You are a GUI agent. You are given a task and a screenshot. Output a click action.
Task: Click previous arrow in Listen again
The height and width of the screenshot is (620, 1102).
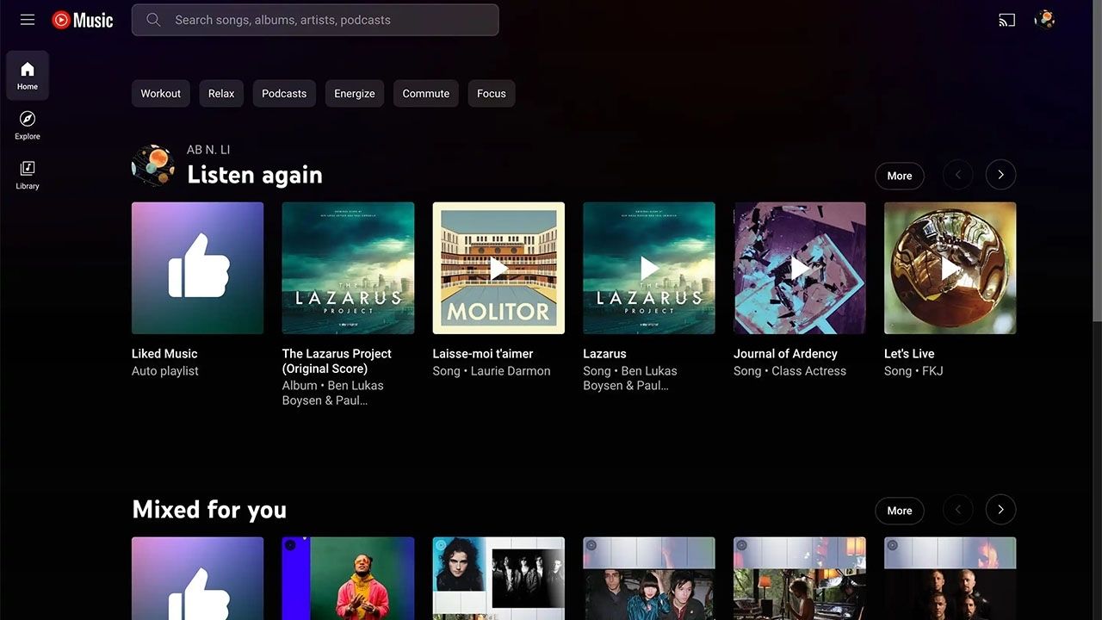[x=957, y=175]
